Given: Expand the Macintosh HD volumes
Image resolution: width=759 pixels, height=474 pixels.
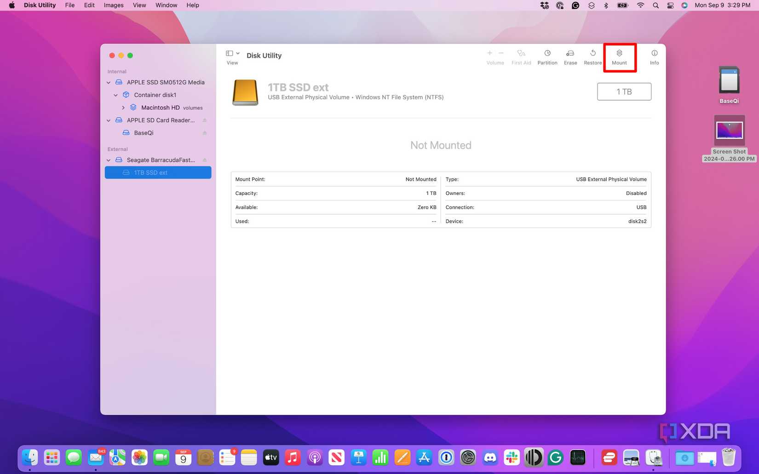Looking at the screenshot, I should [x=123, y=108].
